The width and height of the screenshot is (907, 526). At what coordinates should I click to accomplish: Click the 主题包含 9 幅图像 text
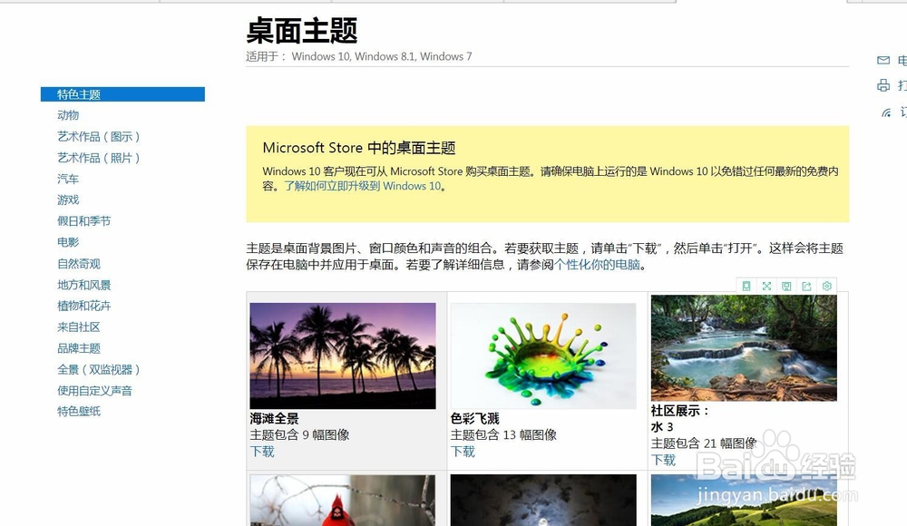[x=299, y=434]
